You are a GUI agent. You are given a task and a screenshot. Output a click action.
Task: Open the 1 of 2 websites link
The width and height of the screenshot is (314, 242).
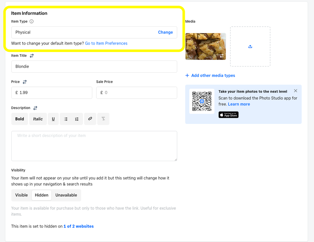pyautogui.click(x=79, y=226)
